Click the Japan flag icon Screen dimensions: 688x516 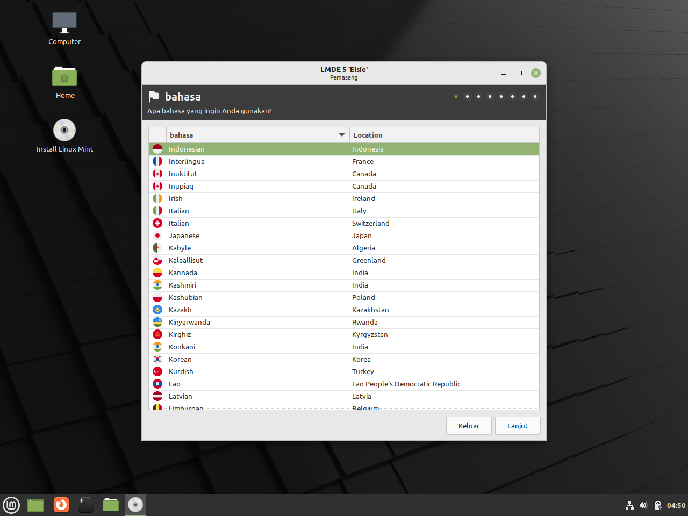pyautogui.click(x=157, y=235)
